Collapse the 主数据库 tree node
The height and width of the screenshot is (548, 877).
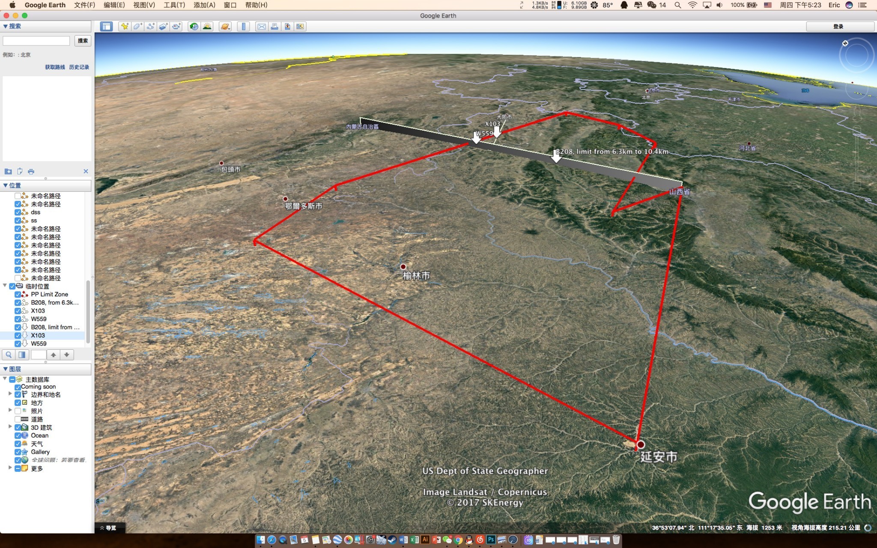[5, 379]
